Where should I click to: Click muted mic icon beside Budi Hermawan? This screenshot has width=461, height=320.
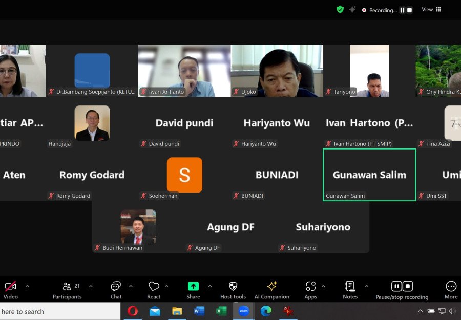98,248
